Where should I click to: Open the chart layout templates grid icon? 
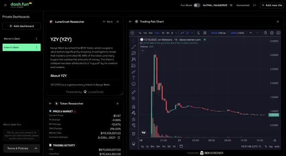205,33
